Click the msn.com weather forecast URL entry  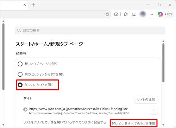click(x=80, y=111)
